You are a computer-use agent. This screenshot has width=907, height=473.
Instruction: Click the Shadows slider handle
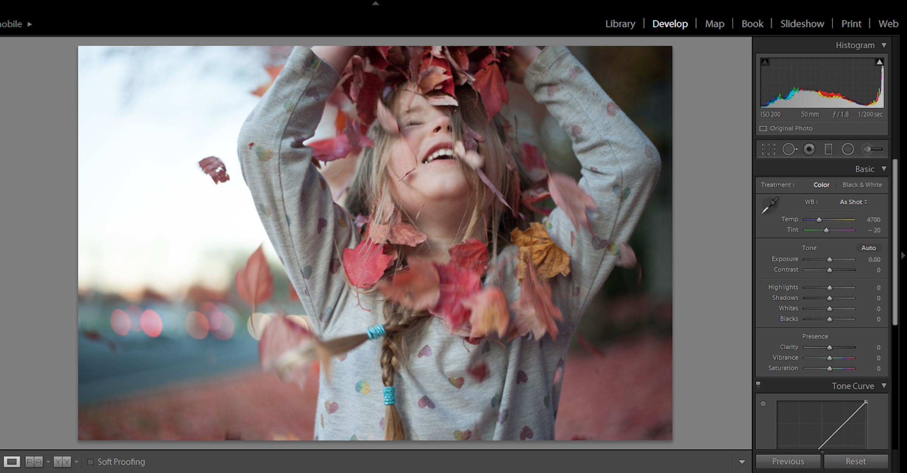point(830,298)
